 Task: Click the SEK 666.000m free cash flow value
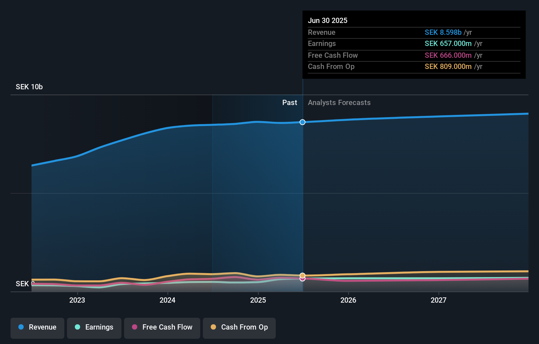tap(448, 55)
